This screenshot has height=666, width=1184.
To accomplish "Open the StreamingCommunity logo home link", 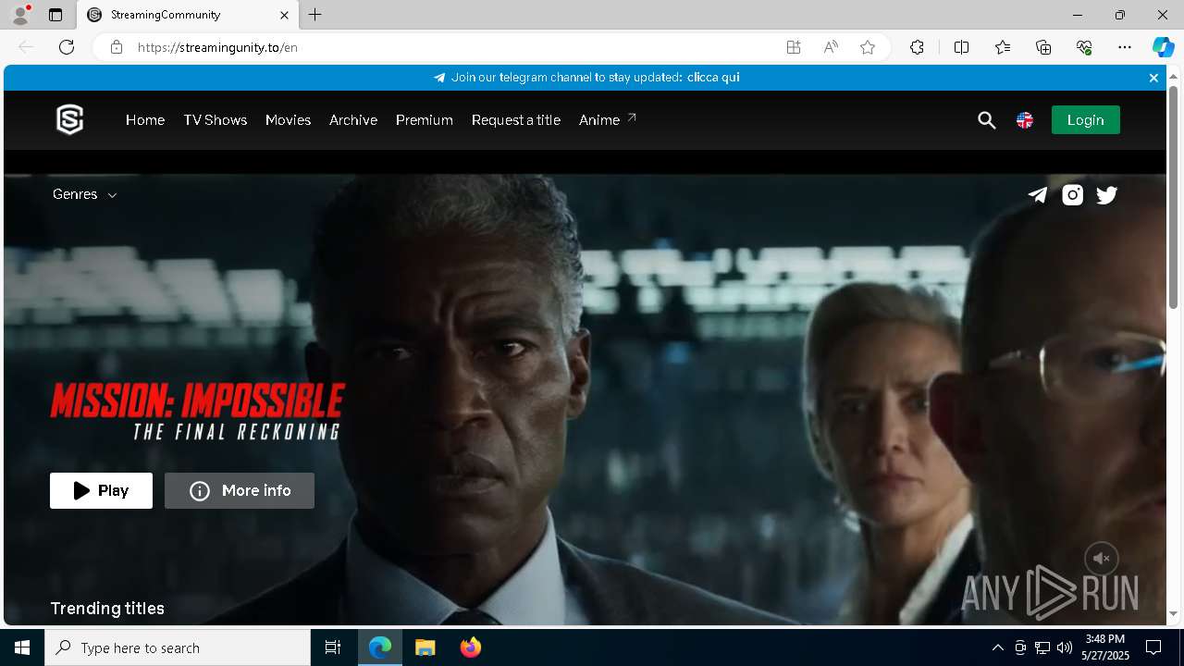I will [x=70, y=119].
